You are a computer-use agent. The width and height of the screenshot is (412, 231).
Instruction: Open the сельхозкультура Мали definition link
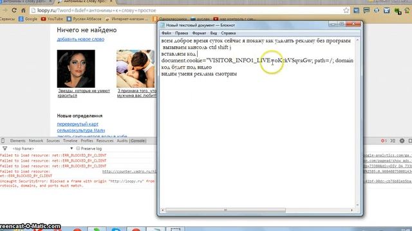pyautogui.click(x=81, y=130)
